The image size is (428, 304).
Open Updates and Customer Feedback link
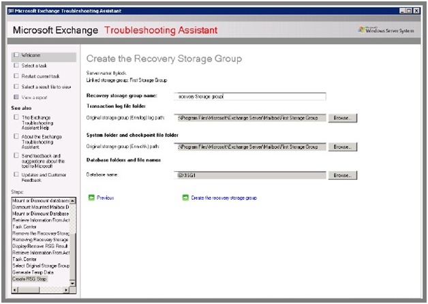pos(44,177)
